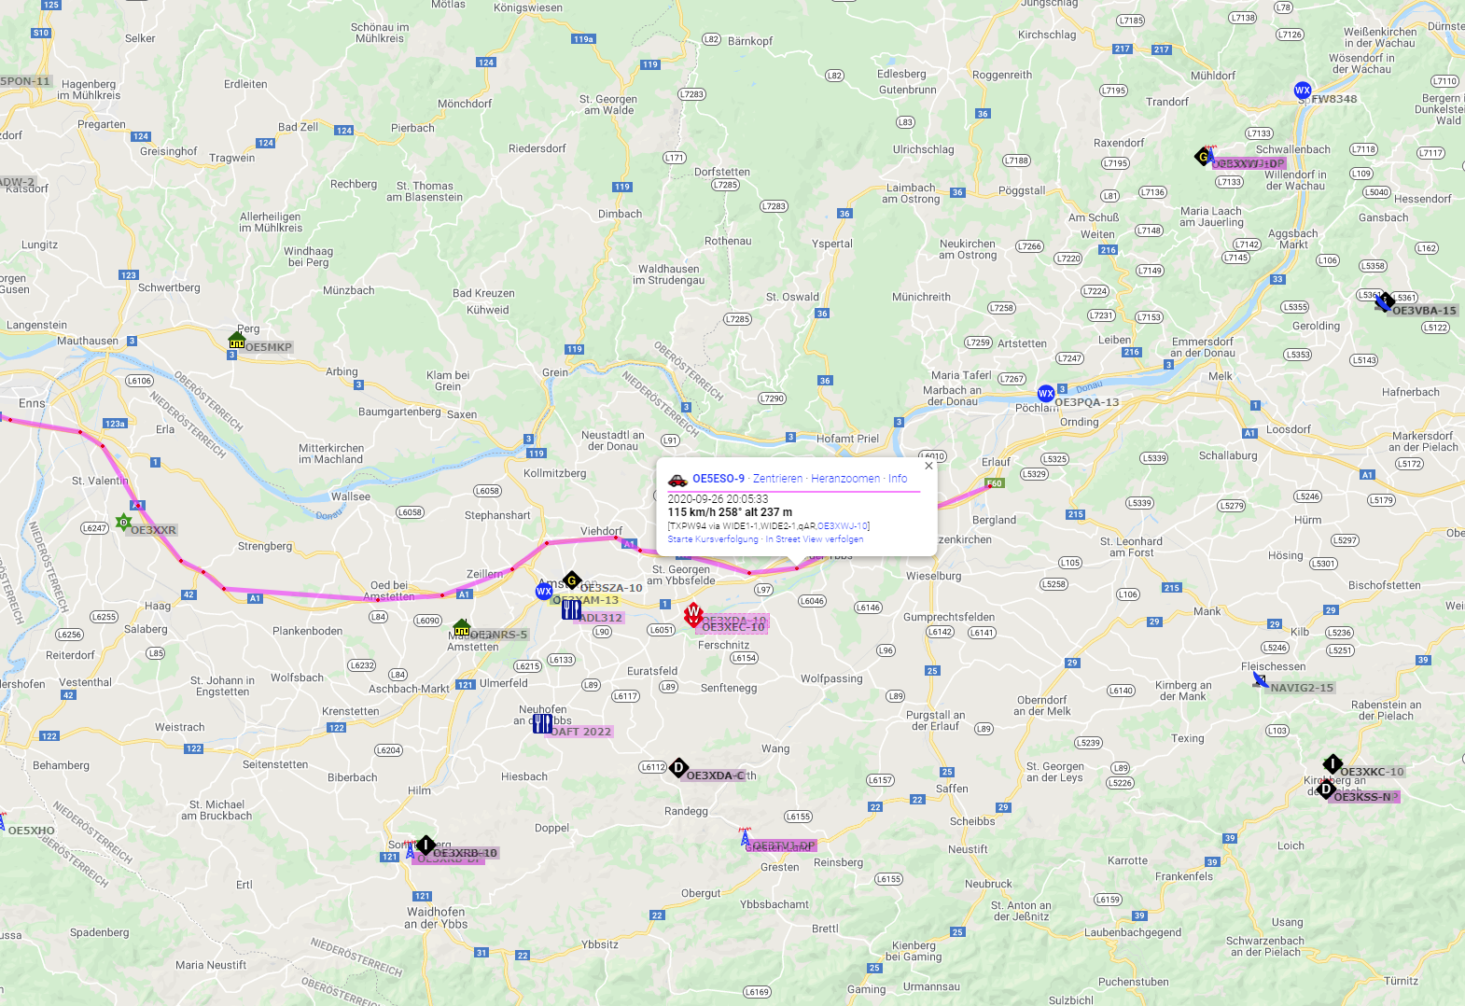This screenshot has height=1006, width=1465.
Task: Click the Starte Kursverfolgung link
Action: [x=713, y=539]
